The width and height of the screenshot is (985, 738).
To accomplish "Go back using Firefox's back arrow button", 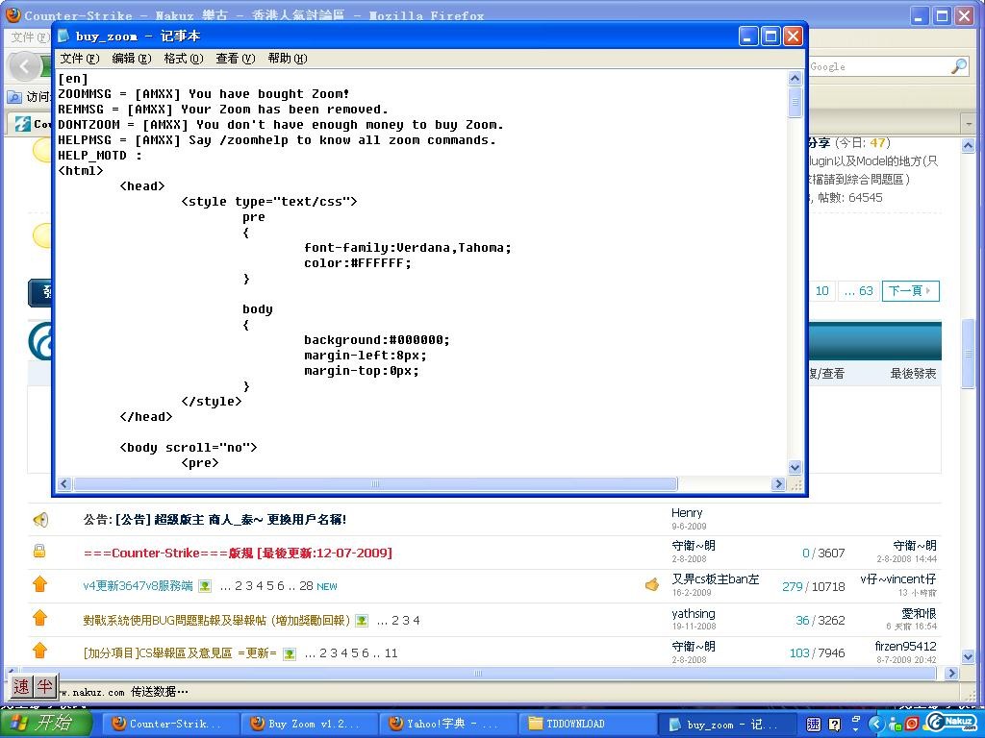I will [24, 66].
